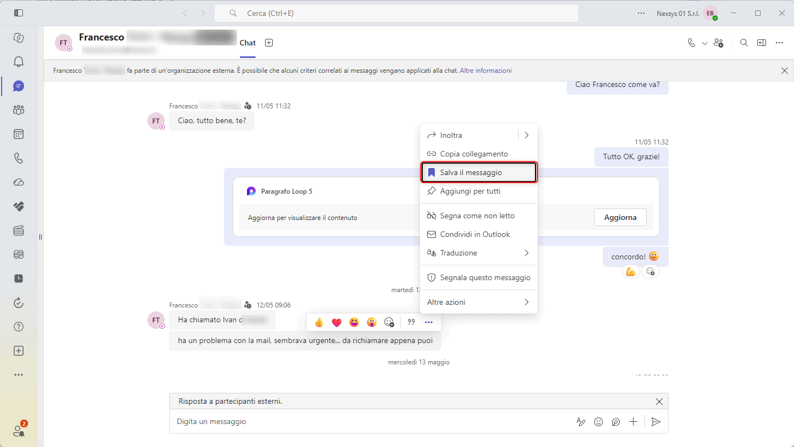Choose Copia collegamento in the context menu
Screen dimensions: 794x447
(x=479, y=154)
